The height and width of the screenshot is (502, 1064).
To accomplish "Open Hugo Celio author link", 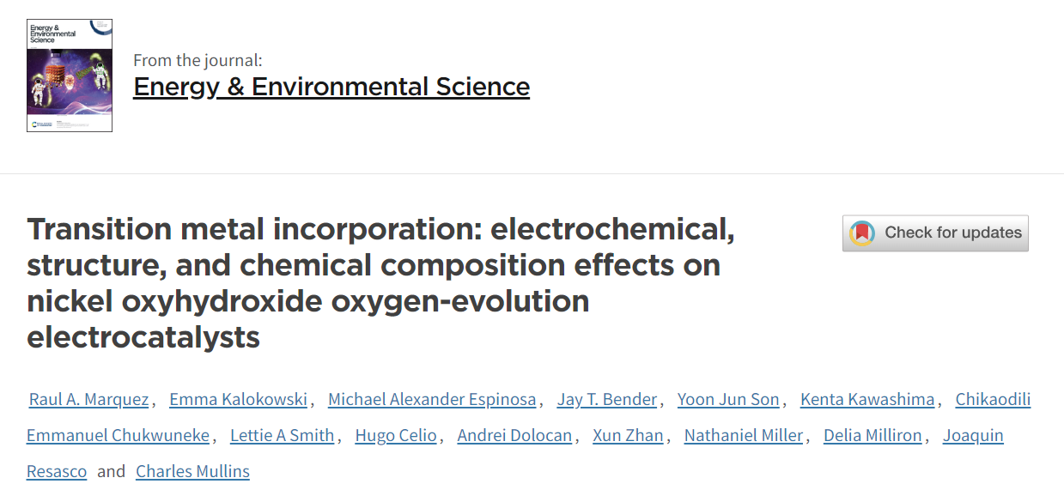I will click(x=396, y=435).
